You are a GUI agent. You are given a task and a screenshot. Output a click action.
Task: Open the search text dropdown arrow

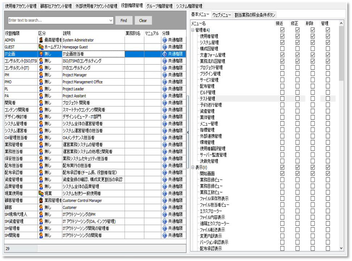pyautogui.click(x=111, y=21)
